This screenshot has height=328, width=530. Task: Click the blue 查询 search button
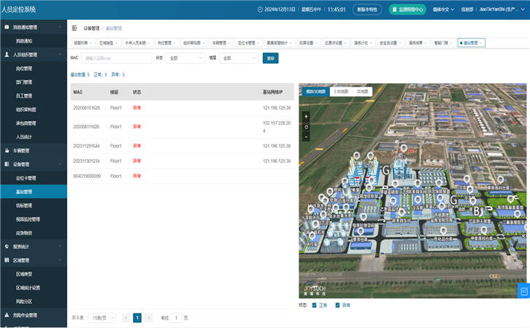(270, 58)
